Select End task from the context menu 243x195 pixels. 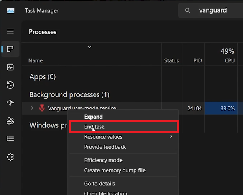[x=94, y=127]
